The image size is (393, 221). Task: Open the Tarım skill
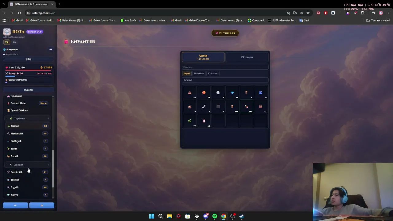[28, 149]
